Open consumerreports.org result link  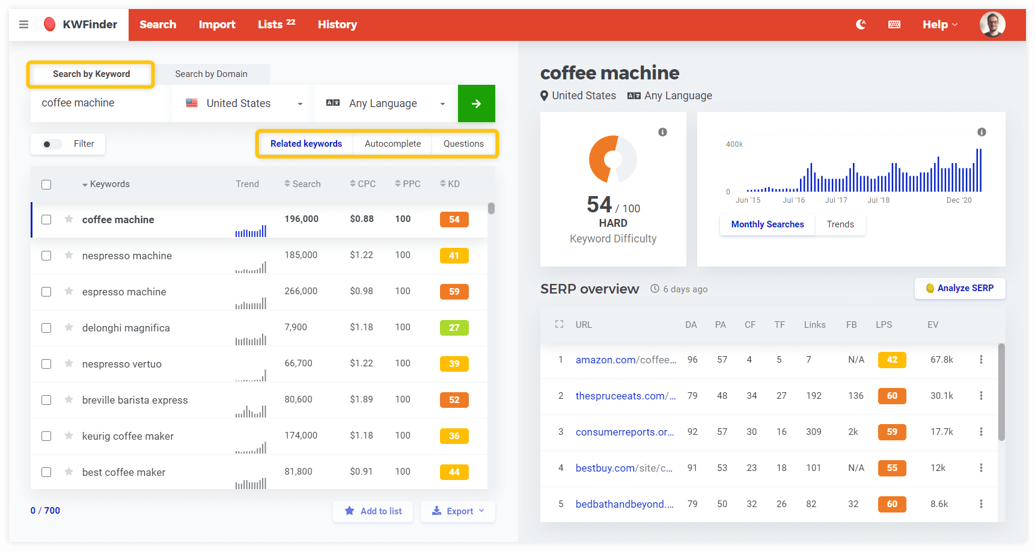coord(624,432)
